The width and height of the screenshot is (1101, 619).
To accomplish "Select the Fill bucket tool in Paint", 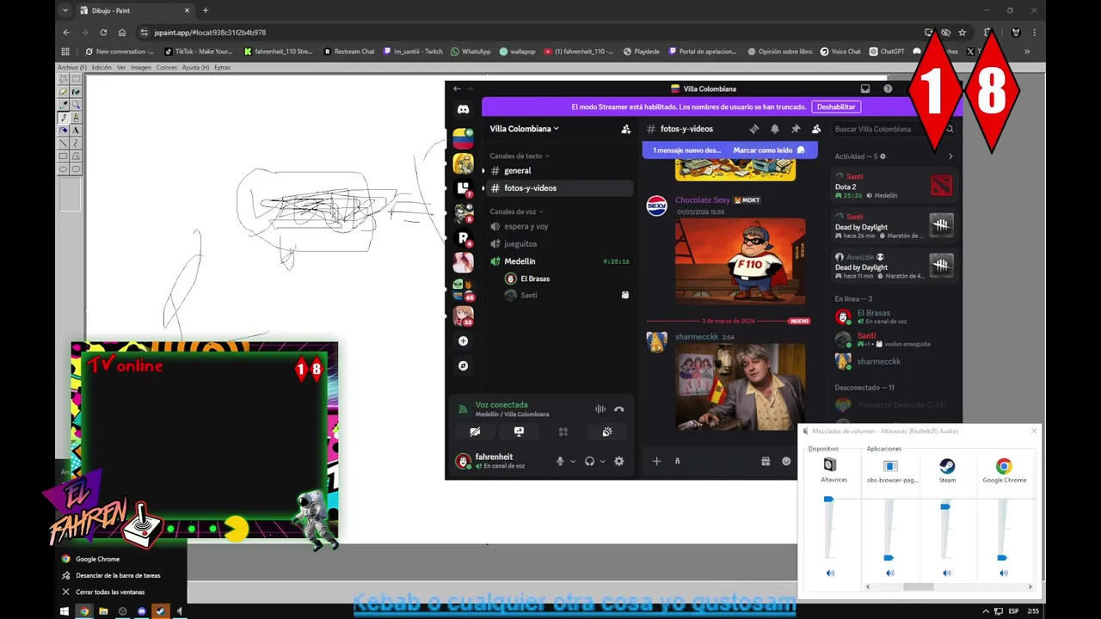I will tap(76, 92).
